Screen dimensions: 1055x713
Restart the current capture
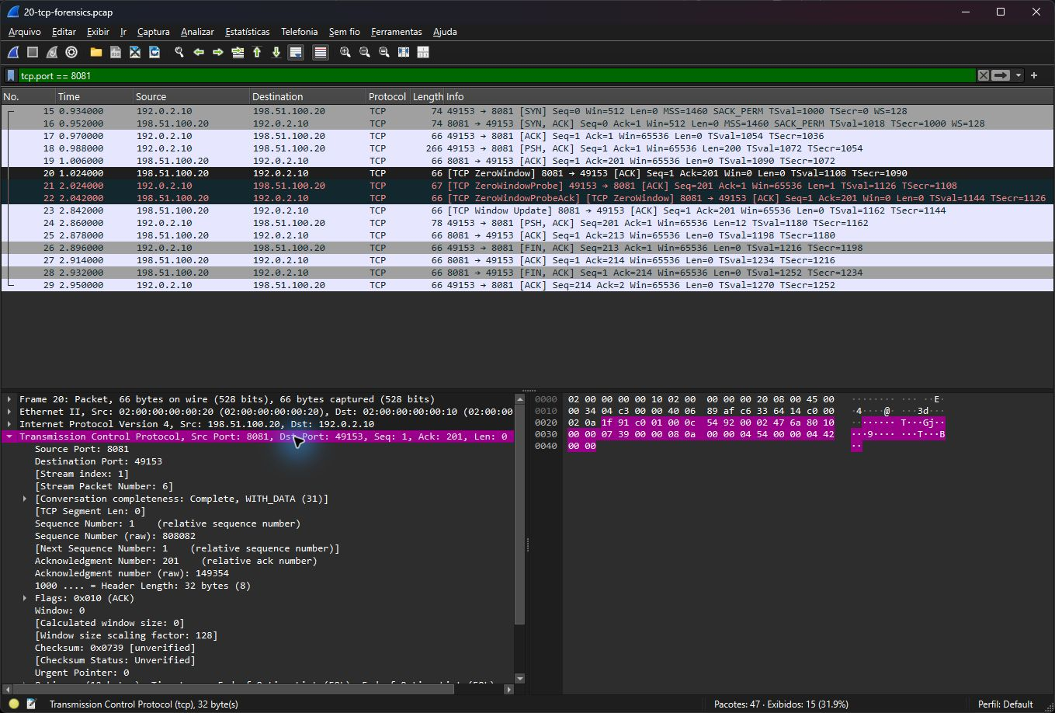[x=52, y=52]
